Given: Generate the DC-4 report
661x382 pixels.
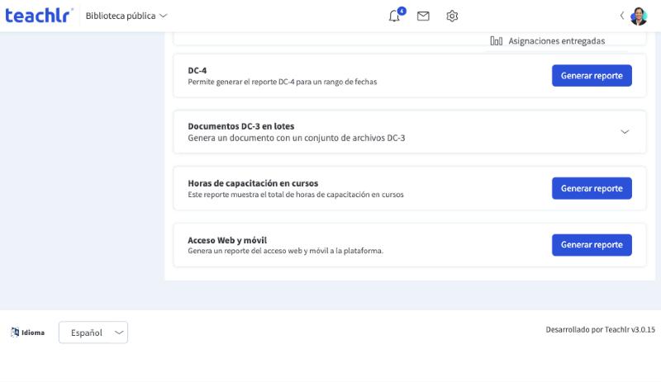Looking at the screenshot, I should (x=592, y=75).
